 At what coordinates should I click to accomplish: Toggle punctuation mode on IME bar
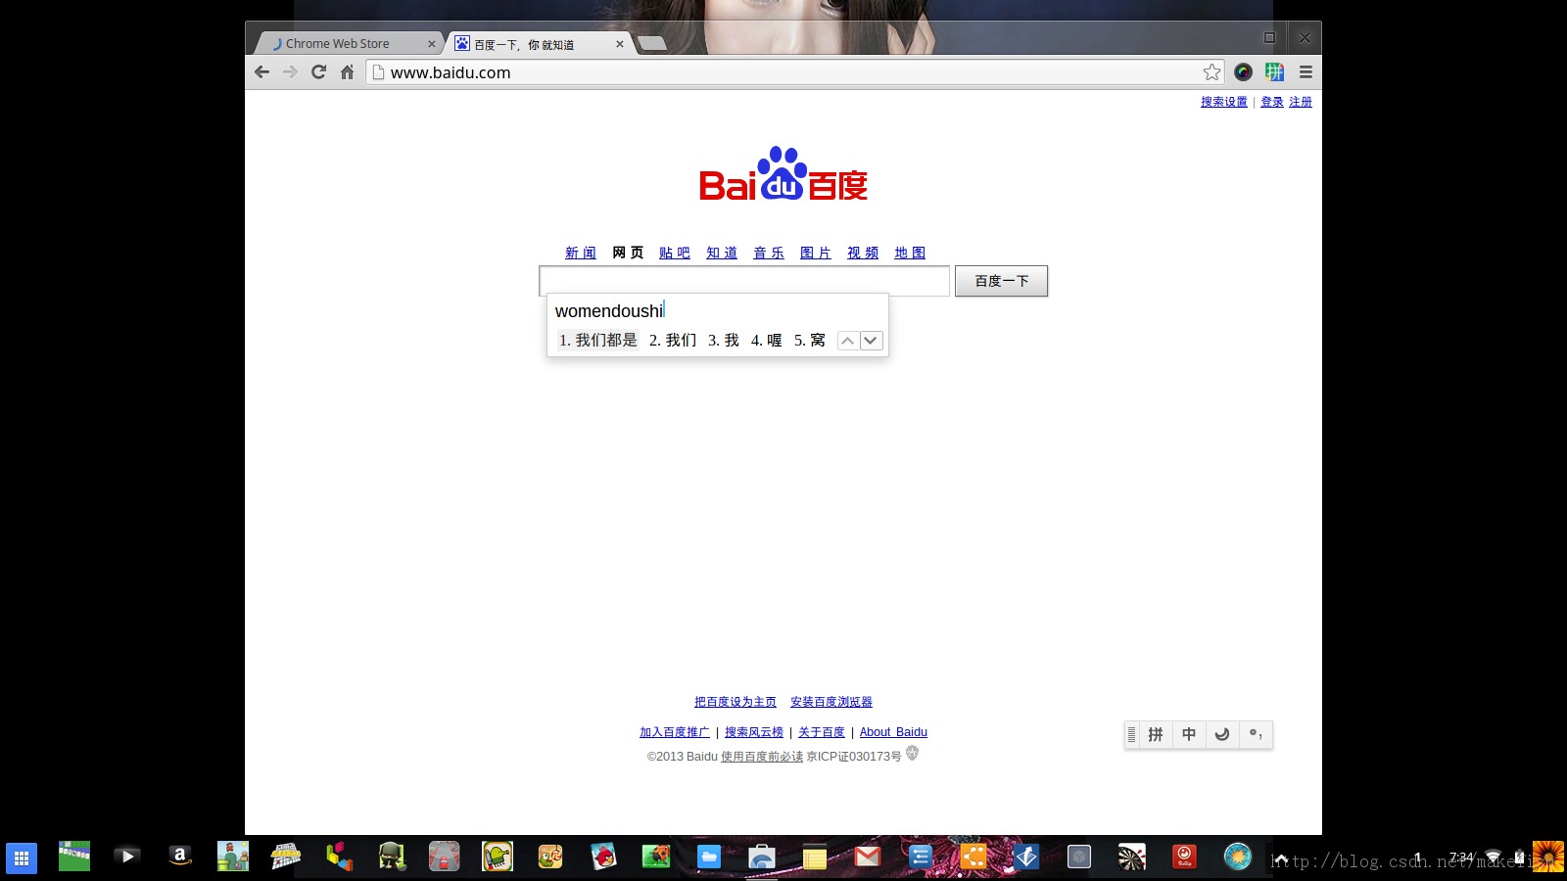click(x=1256, y=734)
